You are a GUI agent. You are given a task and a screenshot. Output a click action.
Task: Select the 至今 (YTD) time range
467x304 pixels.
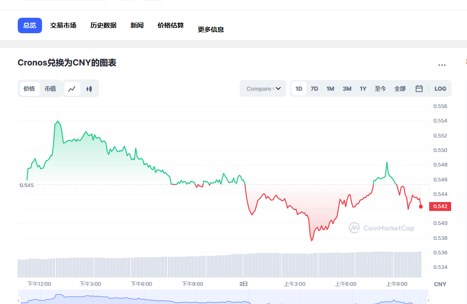pyautogui.click(x=380, y=88)
